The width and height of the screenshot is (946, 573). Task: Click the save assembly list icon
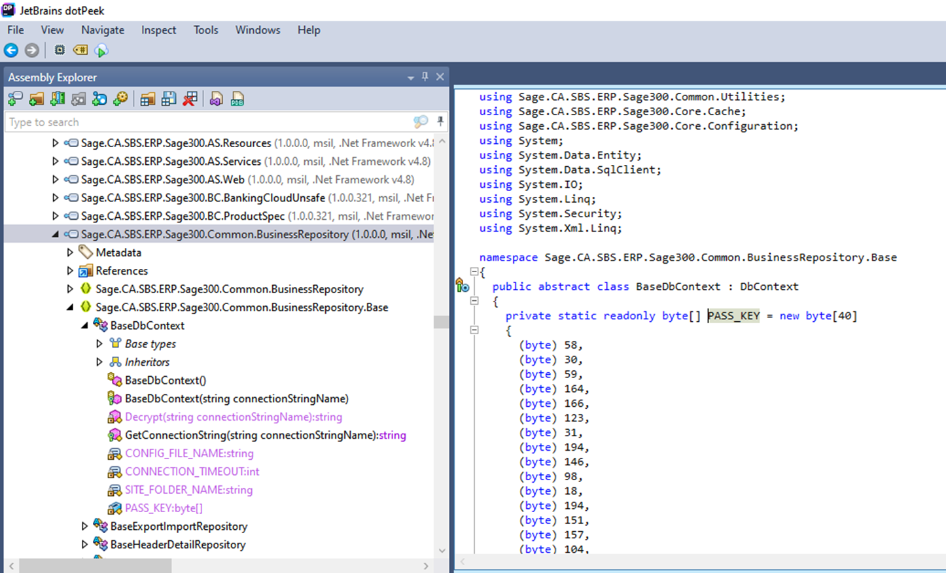pyautogui.click(x=169, y=99)
